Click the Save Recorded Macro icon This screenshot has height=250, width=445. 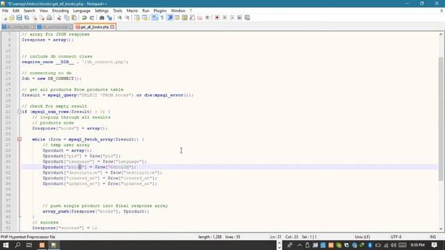(248, 17)
